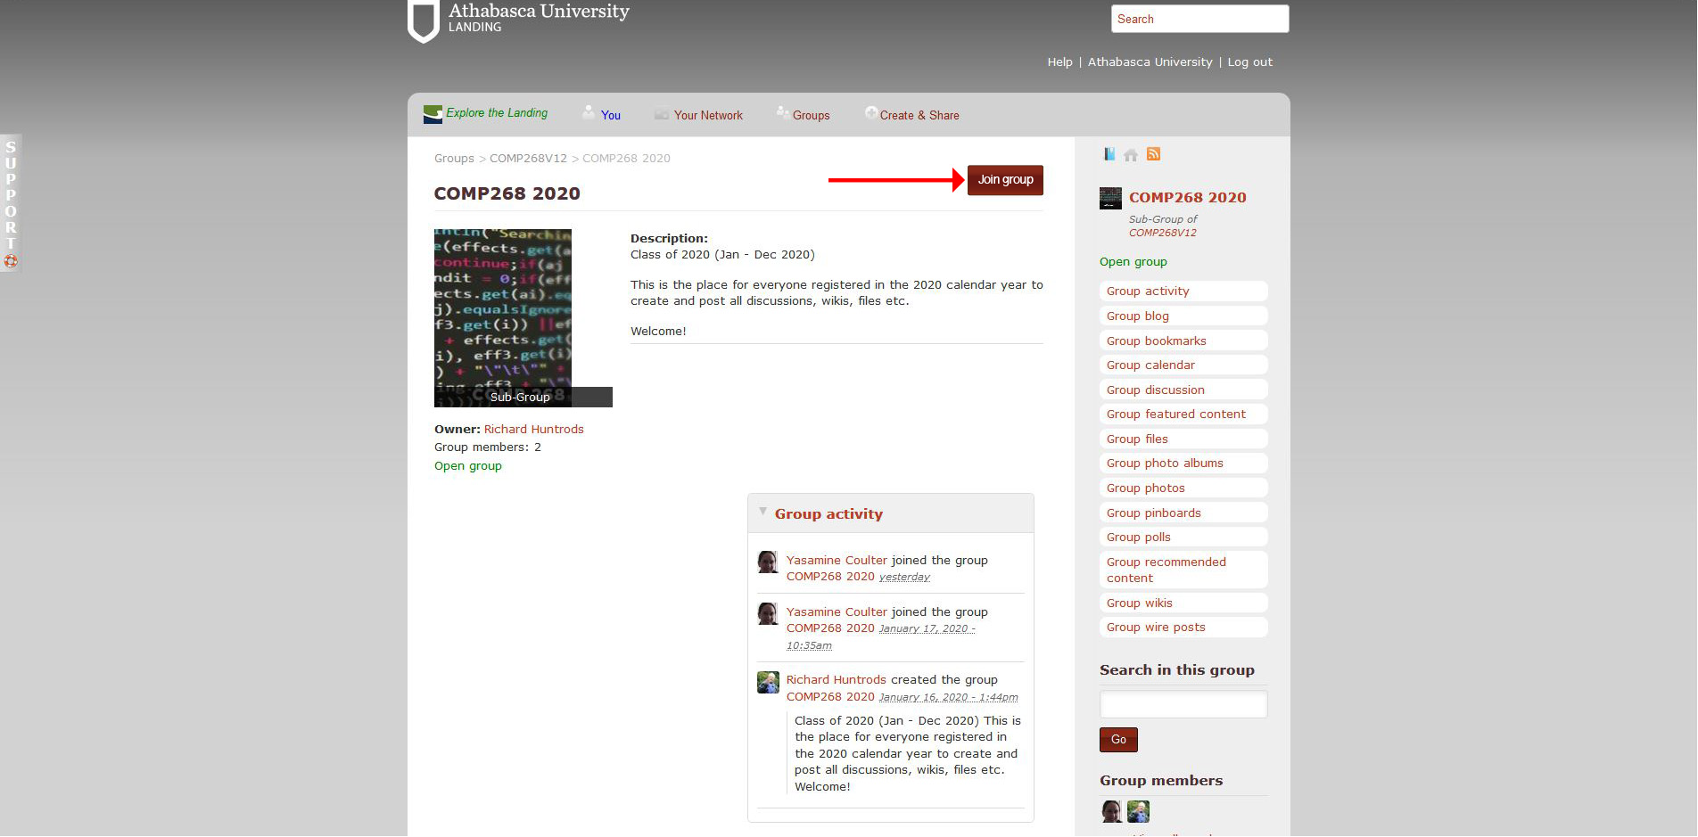Go to Groups breadcrumb
Viewport: 1698px width, 837px height.
click(454, 159)
